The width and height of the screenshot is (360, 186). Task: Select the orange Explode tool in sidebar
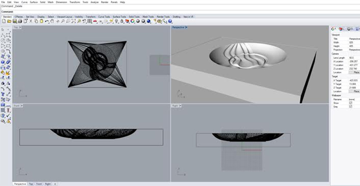coord(9,73)
